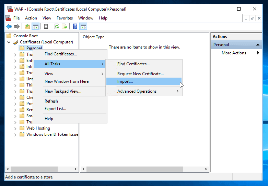Go up one level with toolbar icon

point(27,27)
